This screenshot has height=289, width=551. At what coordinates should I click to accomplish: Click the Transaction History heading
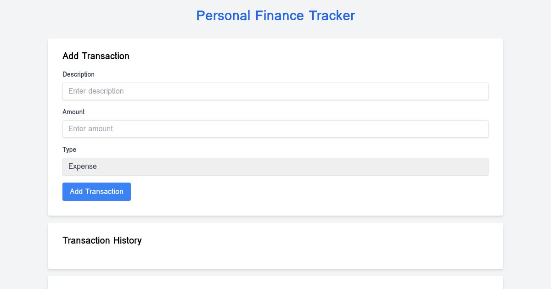(102, 240)
